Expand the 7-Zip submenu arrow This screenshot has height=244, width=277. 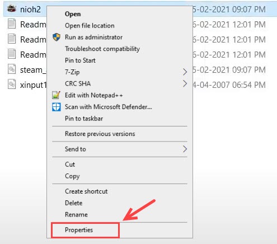click(x=185, y=72)
